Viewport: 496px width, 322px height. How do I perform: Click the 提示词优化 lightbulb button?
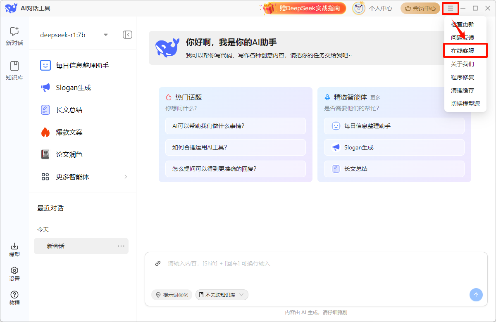(172, 295)
